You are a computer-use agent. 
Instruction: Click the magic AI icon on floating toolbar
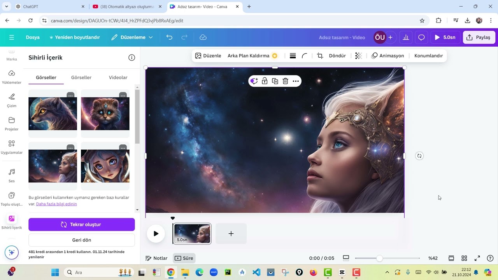(254, 81)
